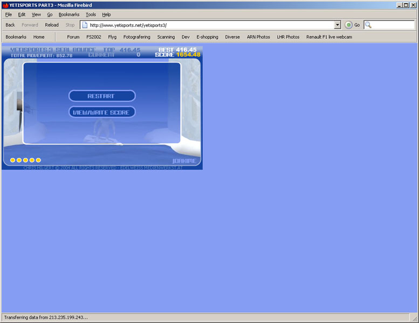Click the Transferring data status bar text
419x323 pixels.
click(x=46, y=318)
